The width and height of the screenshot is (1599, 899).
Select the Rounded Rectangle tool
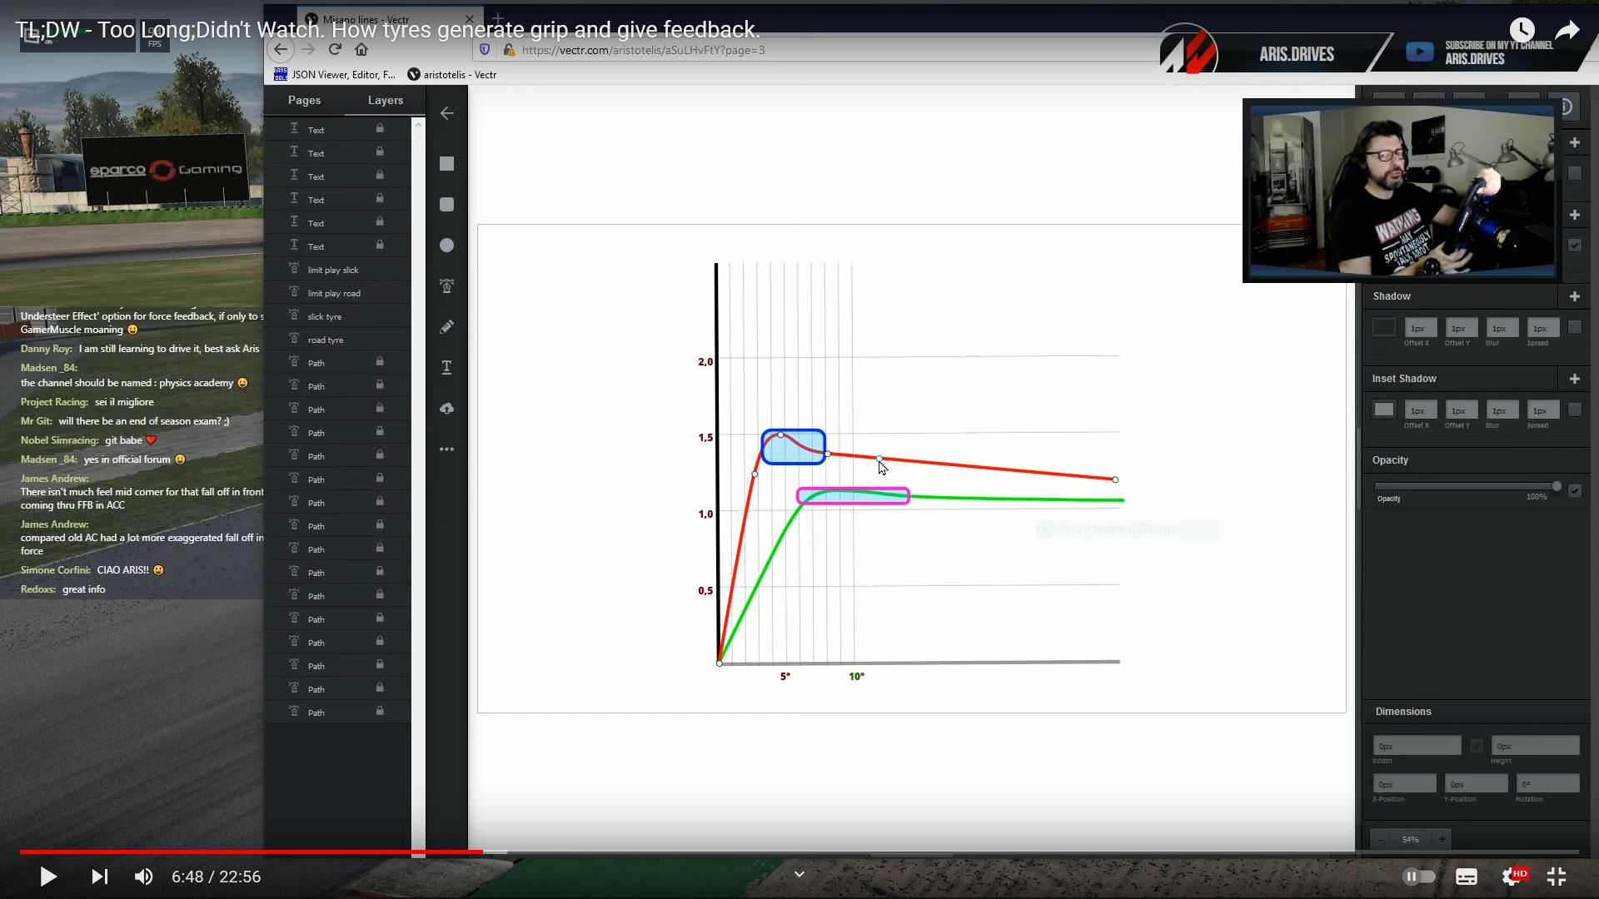click(x=447, y=205)
